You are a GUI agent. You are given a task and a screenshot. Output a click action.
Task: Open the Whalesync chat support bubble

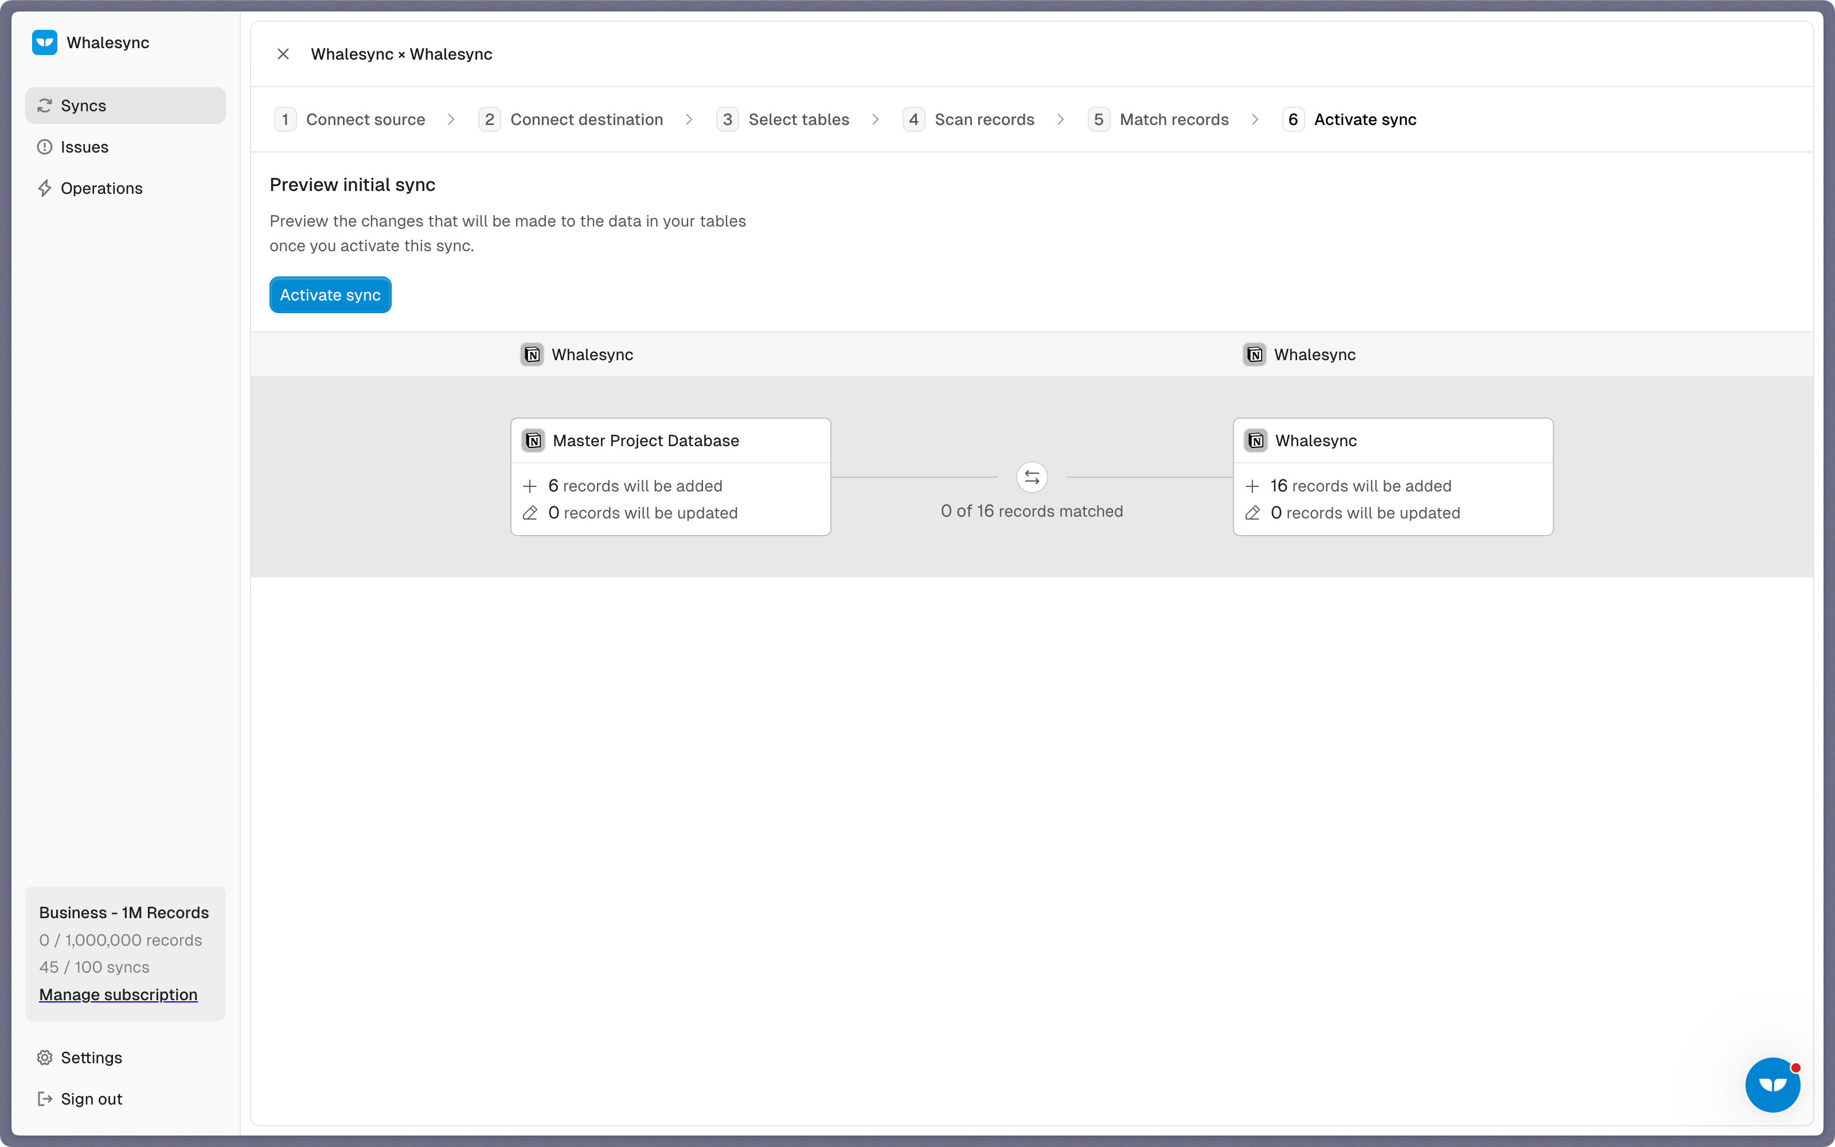pyautogui.click(x=1773, y=1085)
